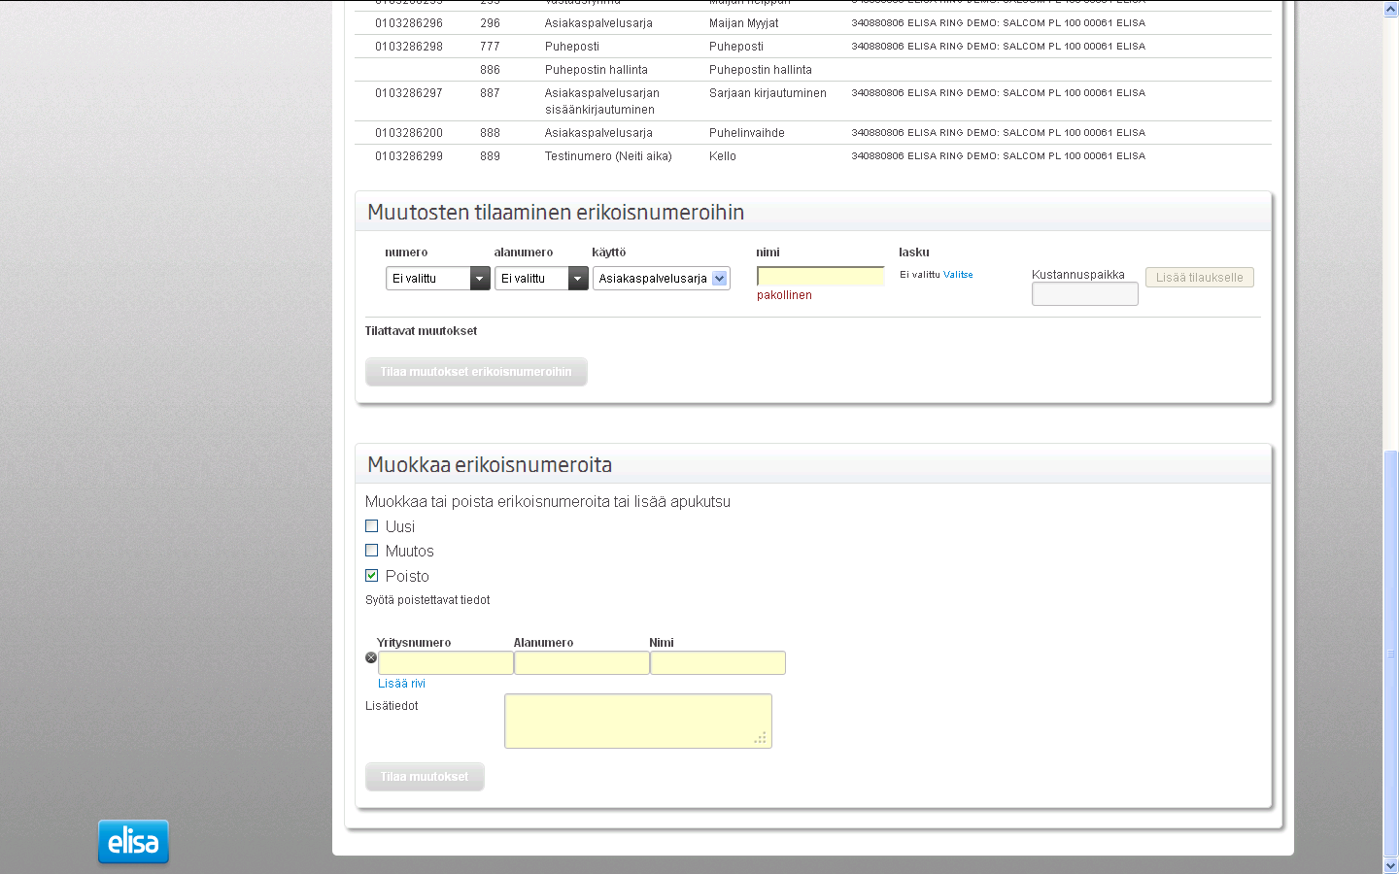Click the Puhelinvaihde cell
Image resolution: width=1399 pixels, height=874 pixels.
pos(746,133)
